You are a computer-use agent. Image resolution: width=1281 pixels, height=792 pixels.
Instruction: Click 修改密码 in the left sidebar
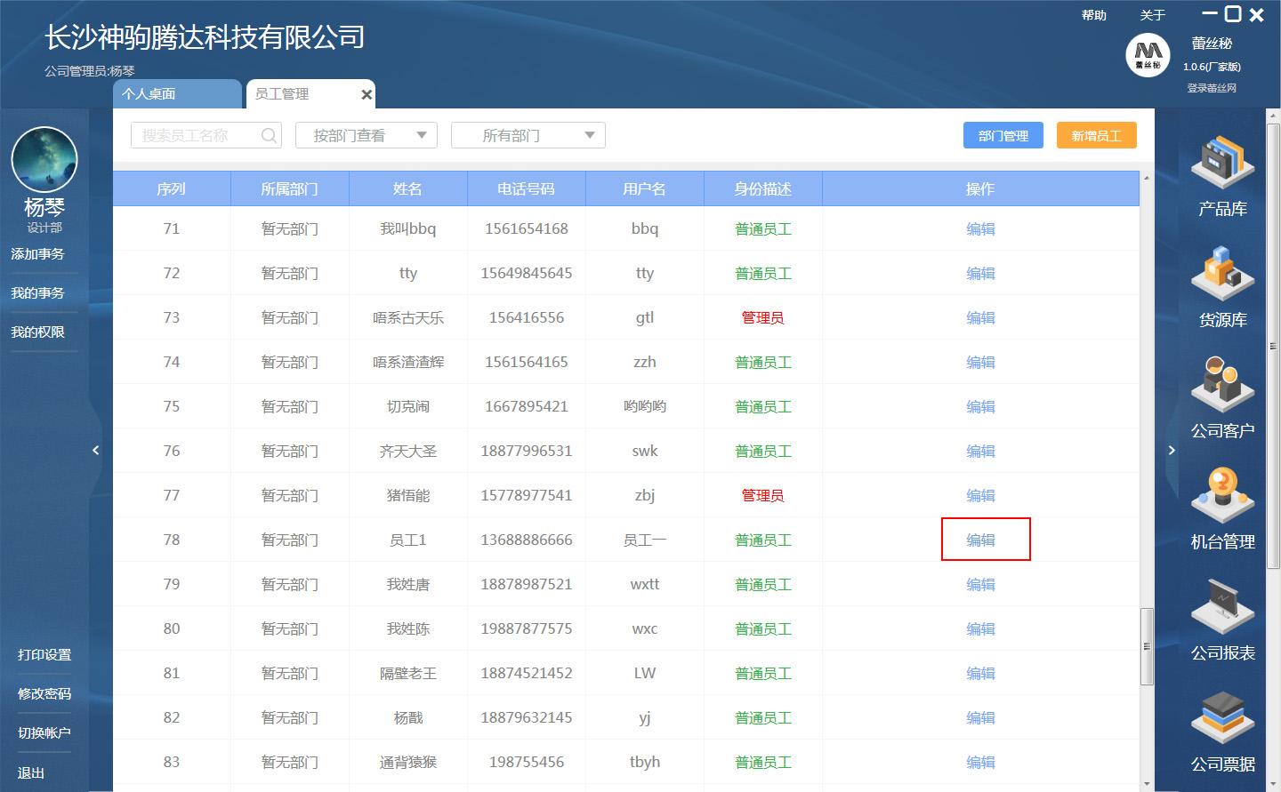pos(44,694)
